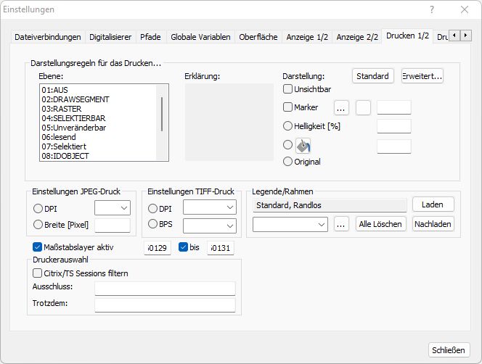Click the bis end field 0131

pyautogui.click(x=221, y=248)
